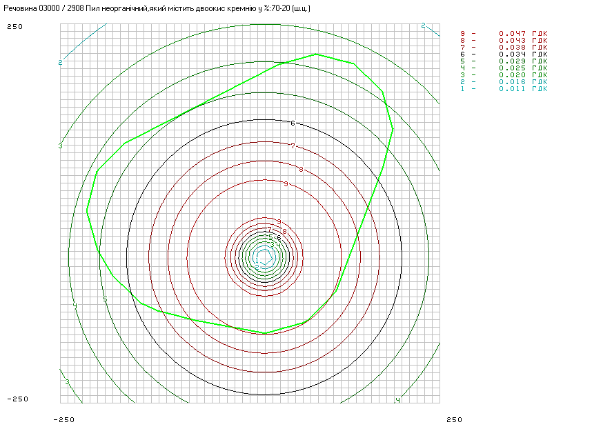This screenshot has height=440, width=612.
Task: Click the "-250" label at bottom of vertical axis
Action: [17, 399]
